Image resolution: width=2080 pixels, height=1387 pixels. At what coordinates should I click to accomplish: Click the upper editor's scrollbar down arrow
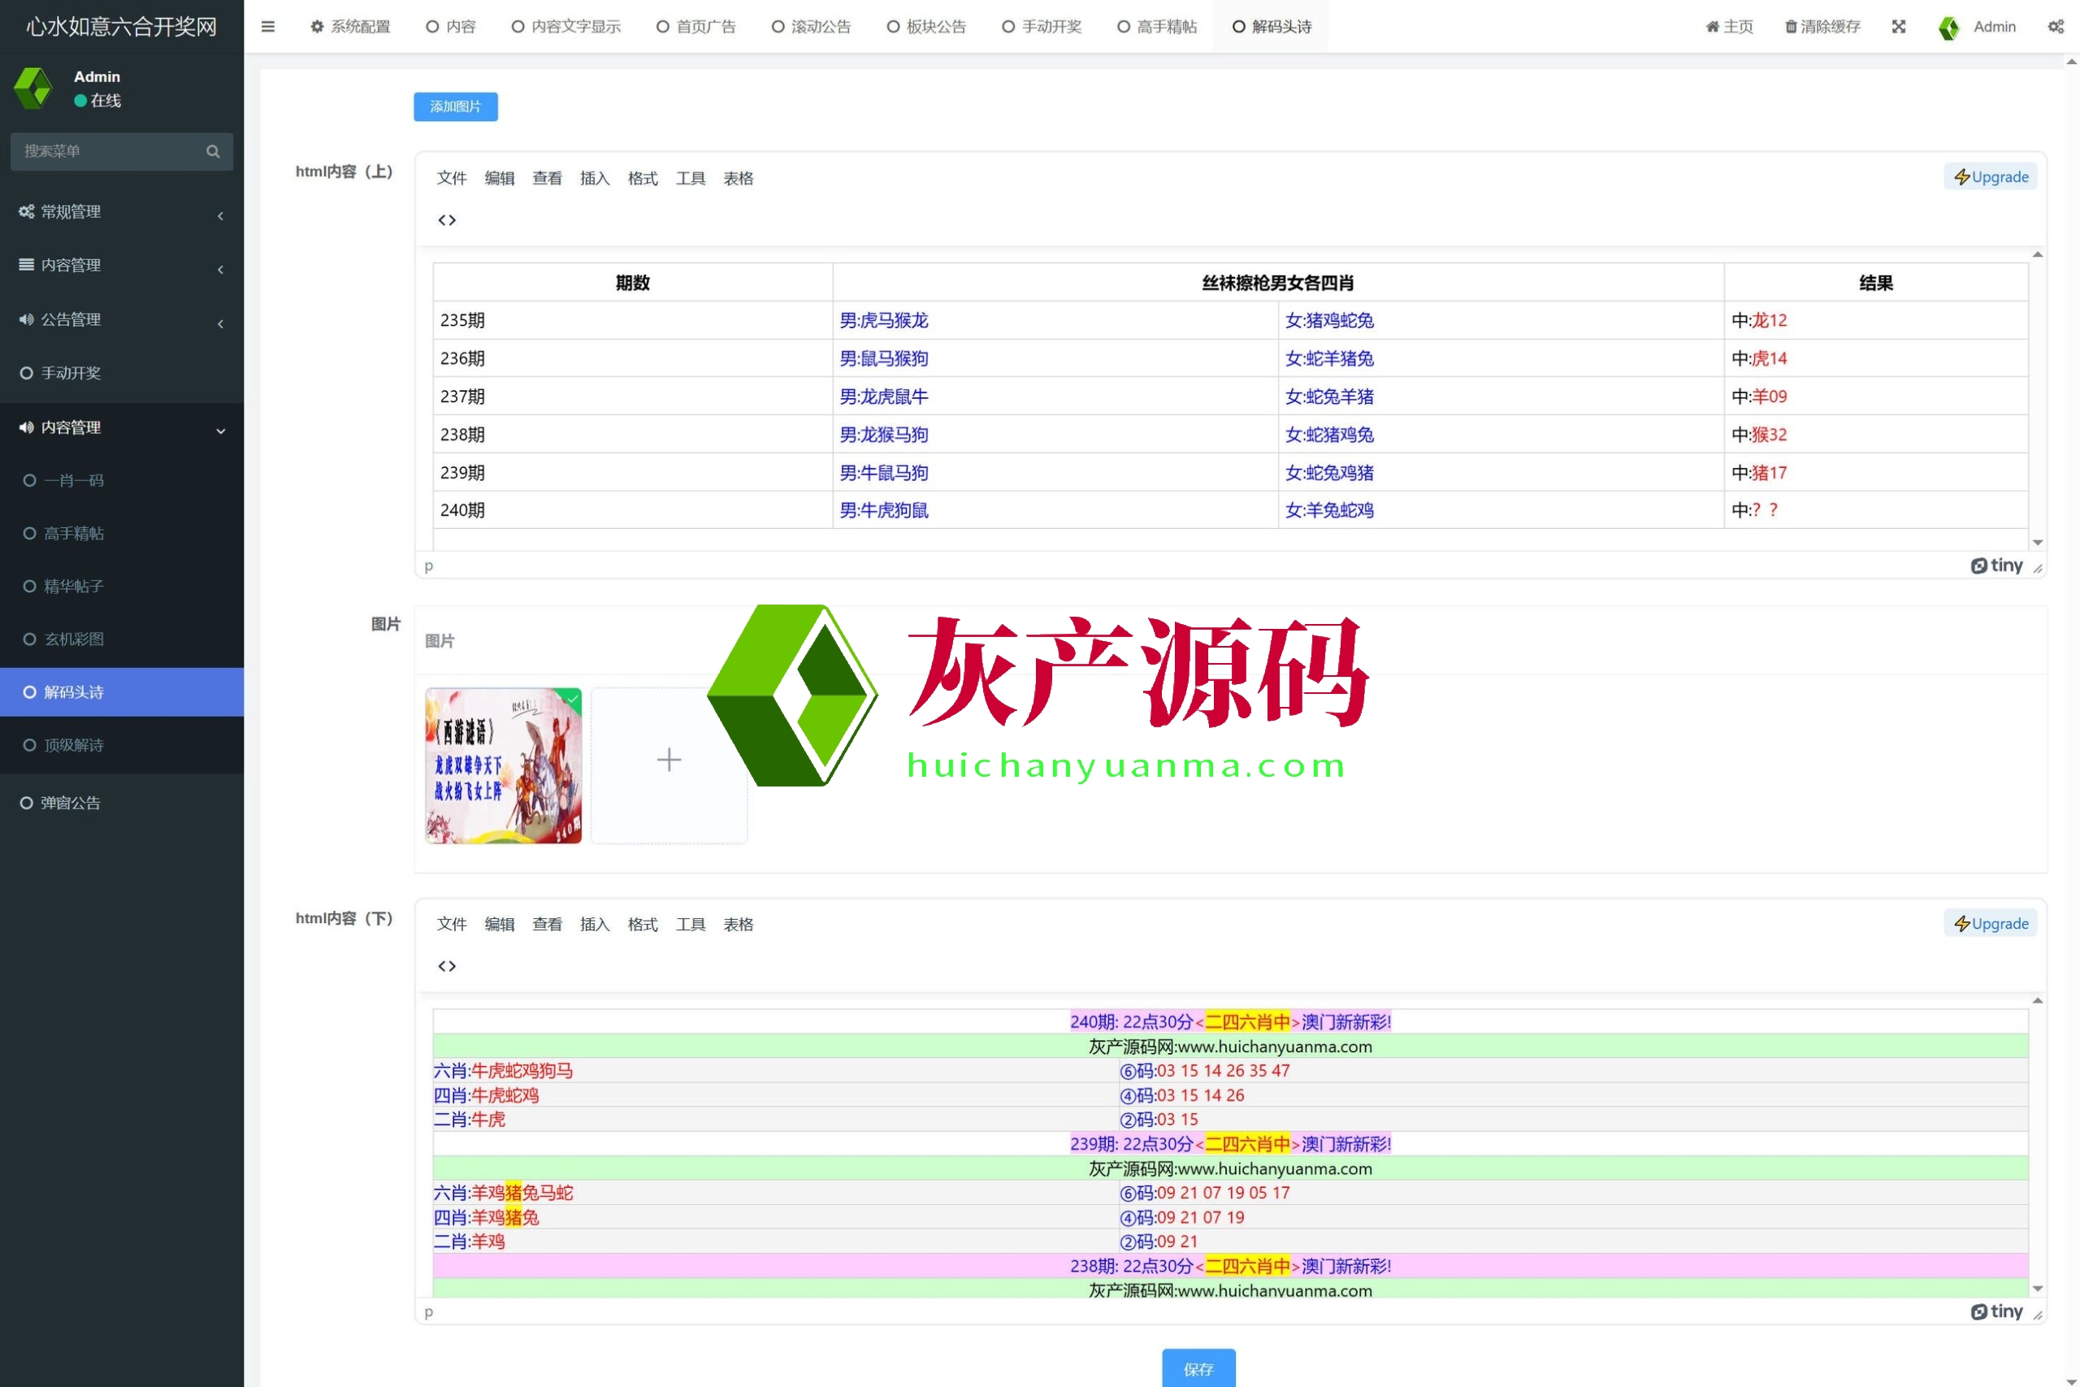click(x=2038, y=542)
